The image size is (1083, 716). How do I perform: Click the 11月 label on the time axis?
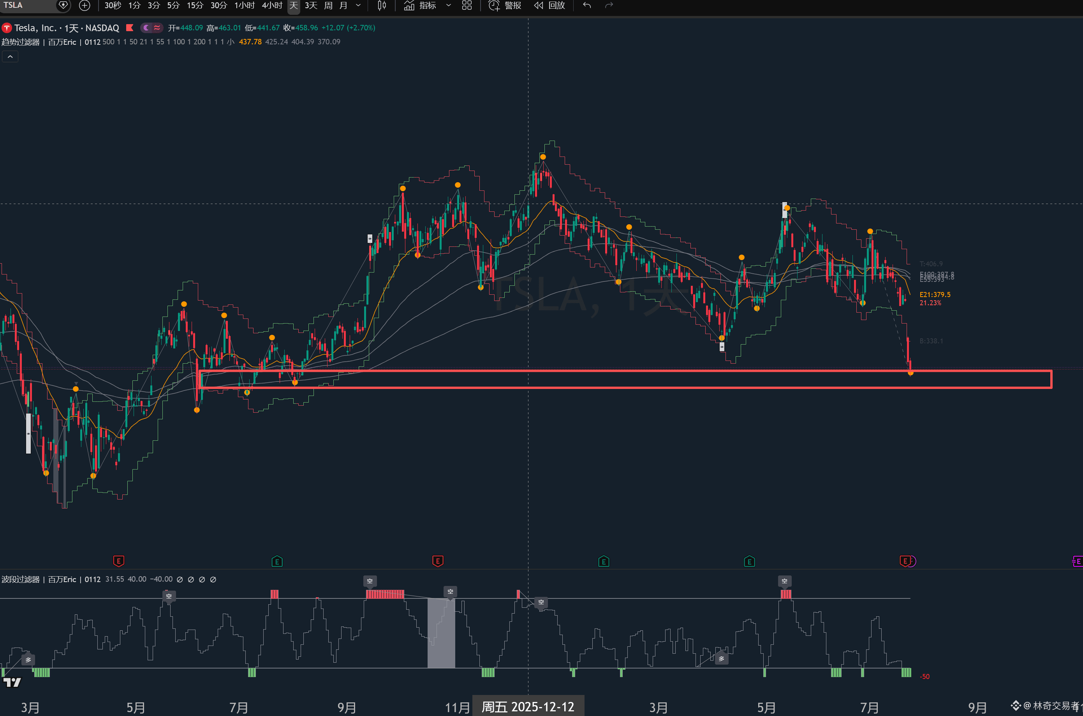pos(458,708)
